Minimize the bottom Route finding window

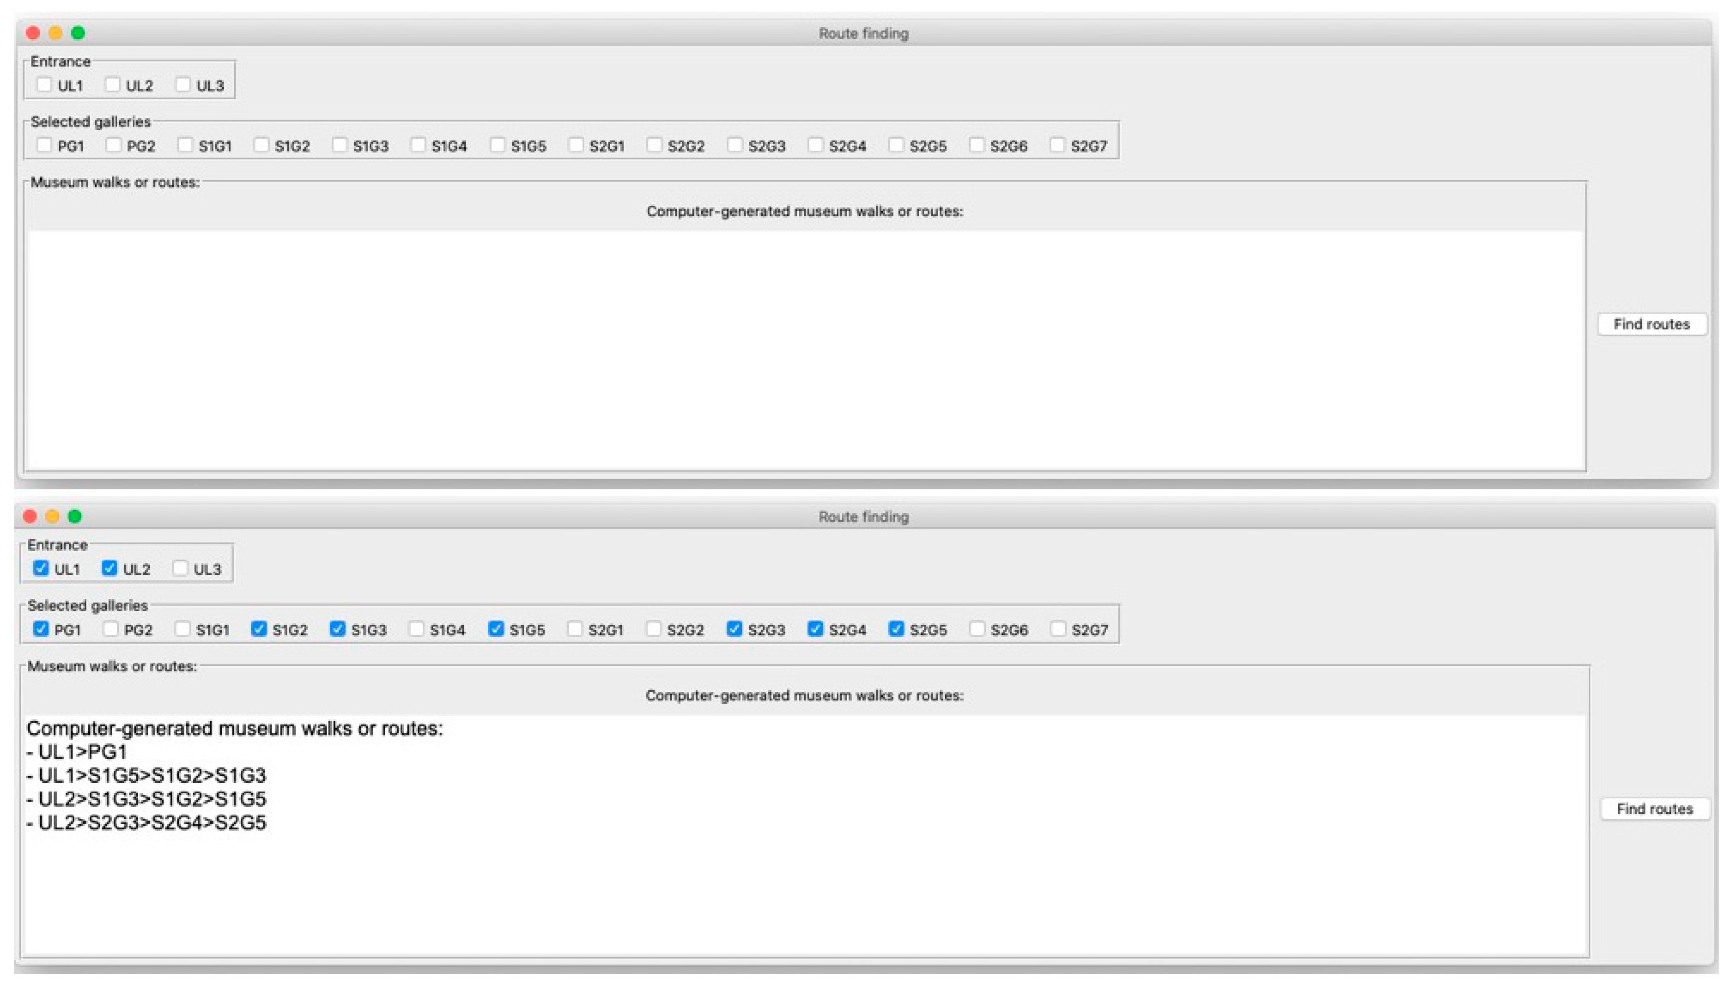point(52,516)
